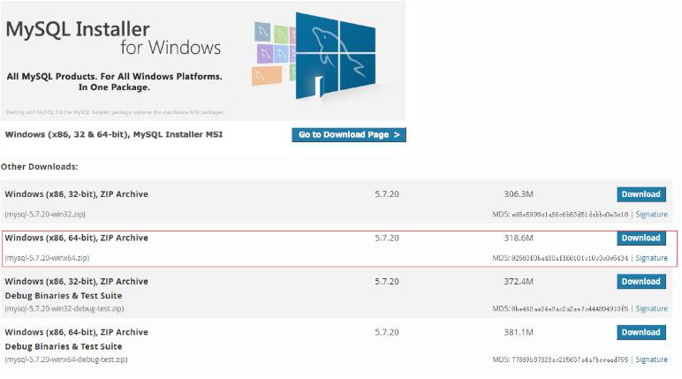Click the mysql-5.7.20-winx64-debug-test.zip filename
The image size is (682, 379).
point(66,360)
